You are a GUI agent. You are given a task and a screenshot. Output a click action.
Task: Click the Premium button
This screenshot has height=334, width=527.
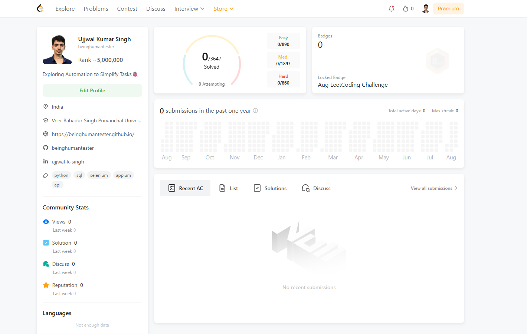coord(448,9)
